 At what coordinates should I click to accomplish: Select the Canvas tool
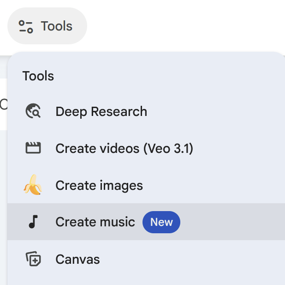pyautogui.click(x=146, y=259)
